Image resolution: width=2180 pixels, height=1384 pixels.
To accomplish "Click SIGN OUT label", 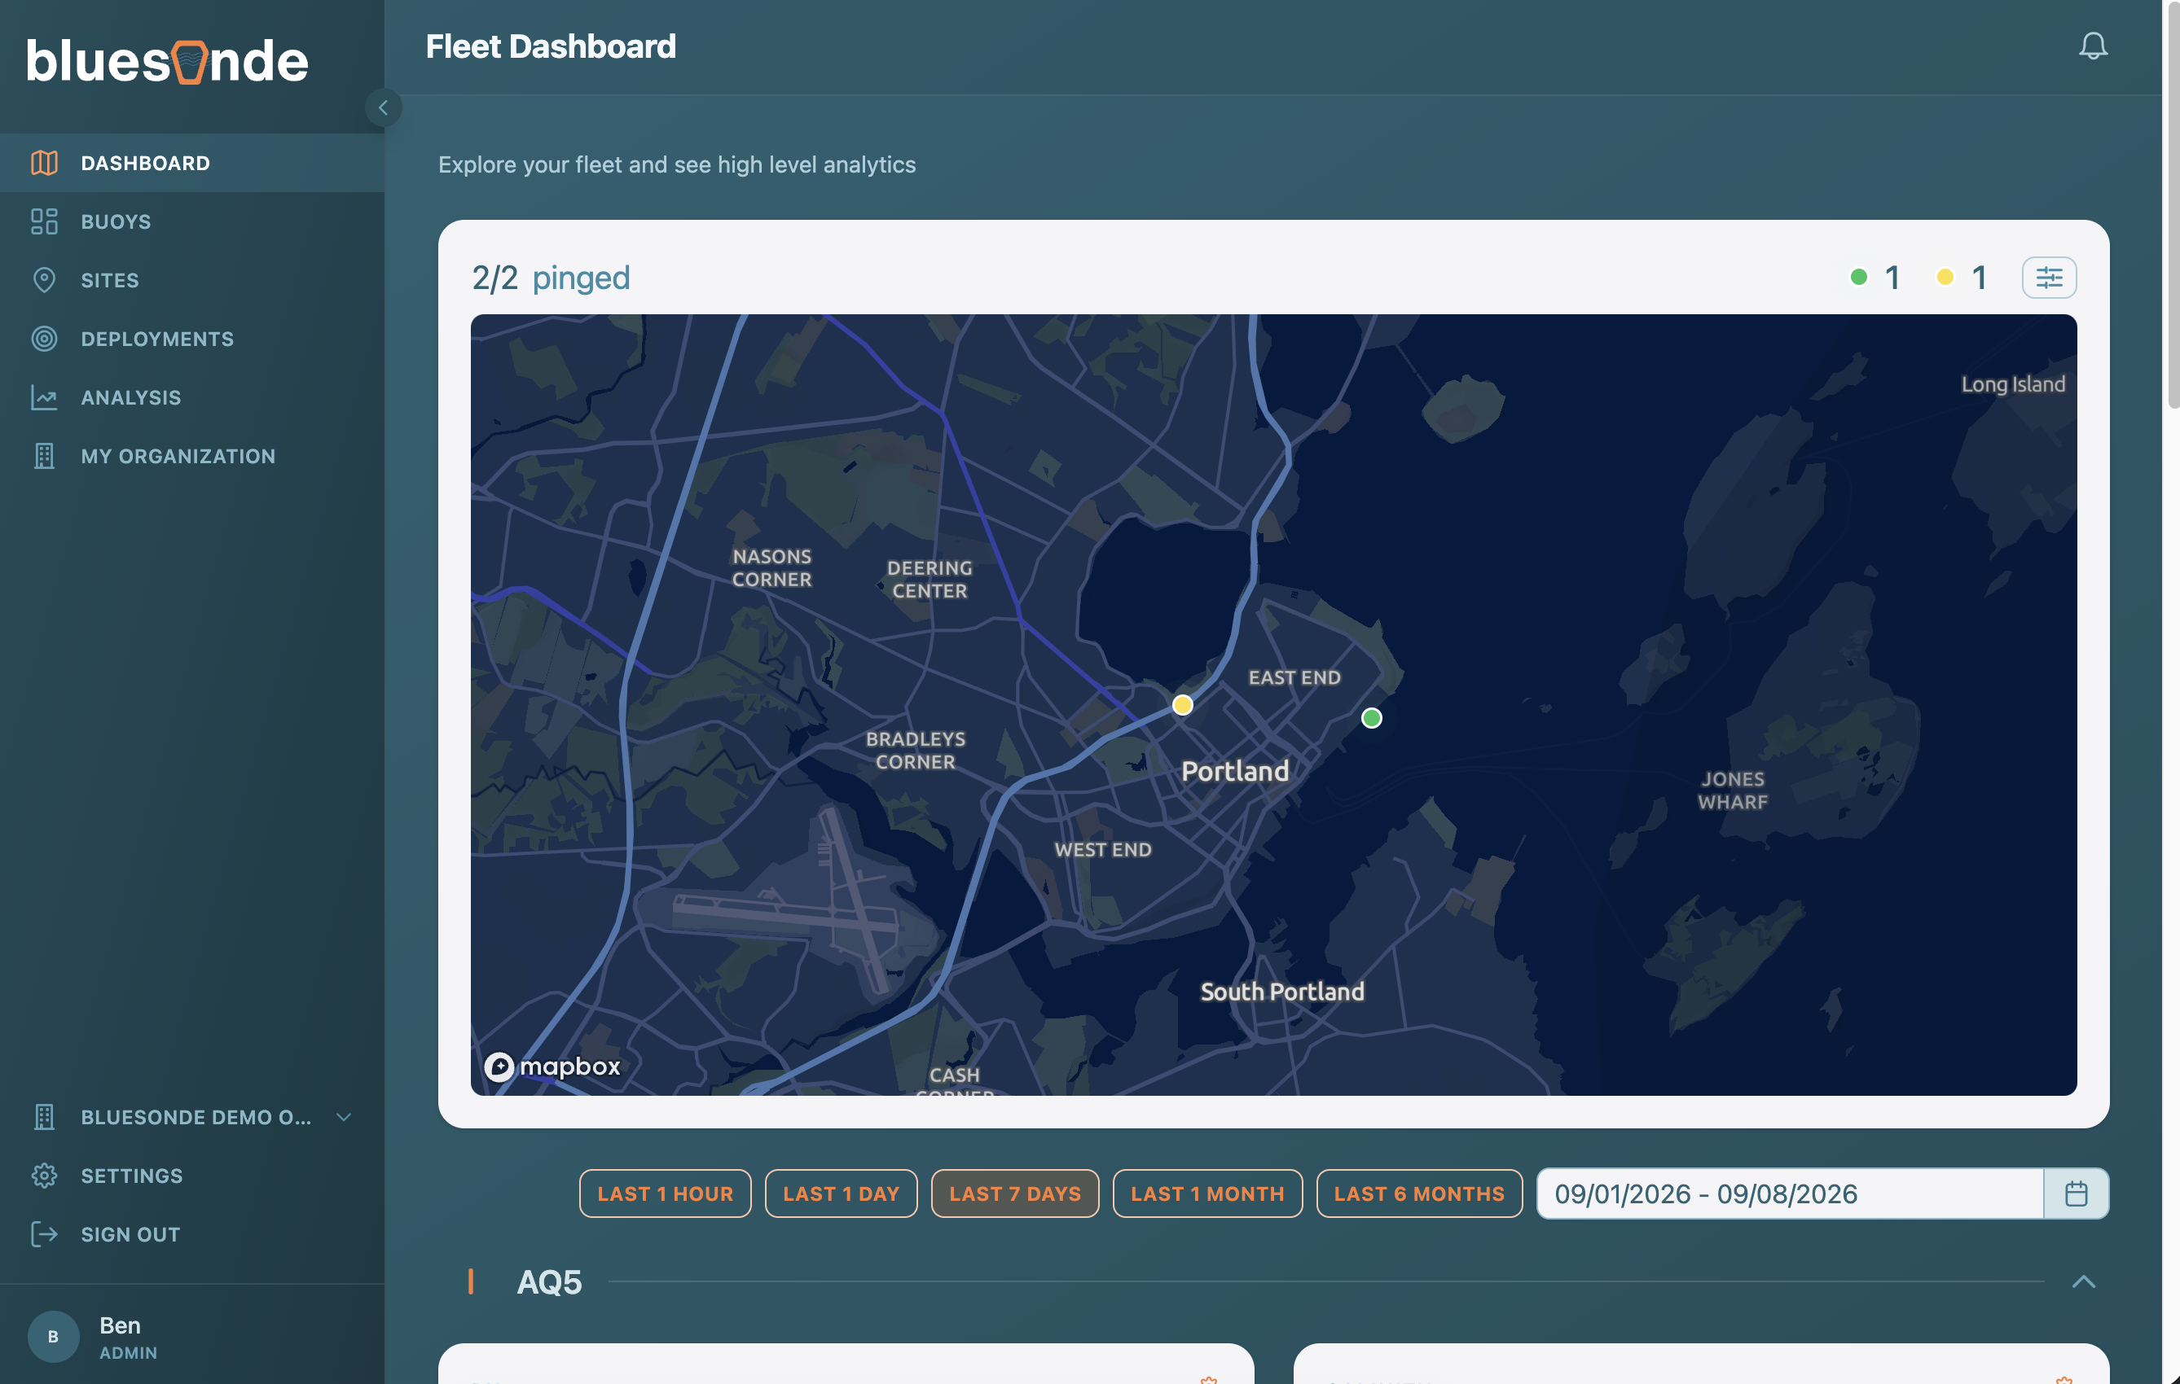I will click(x=130, y=1234).
